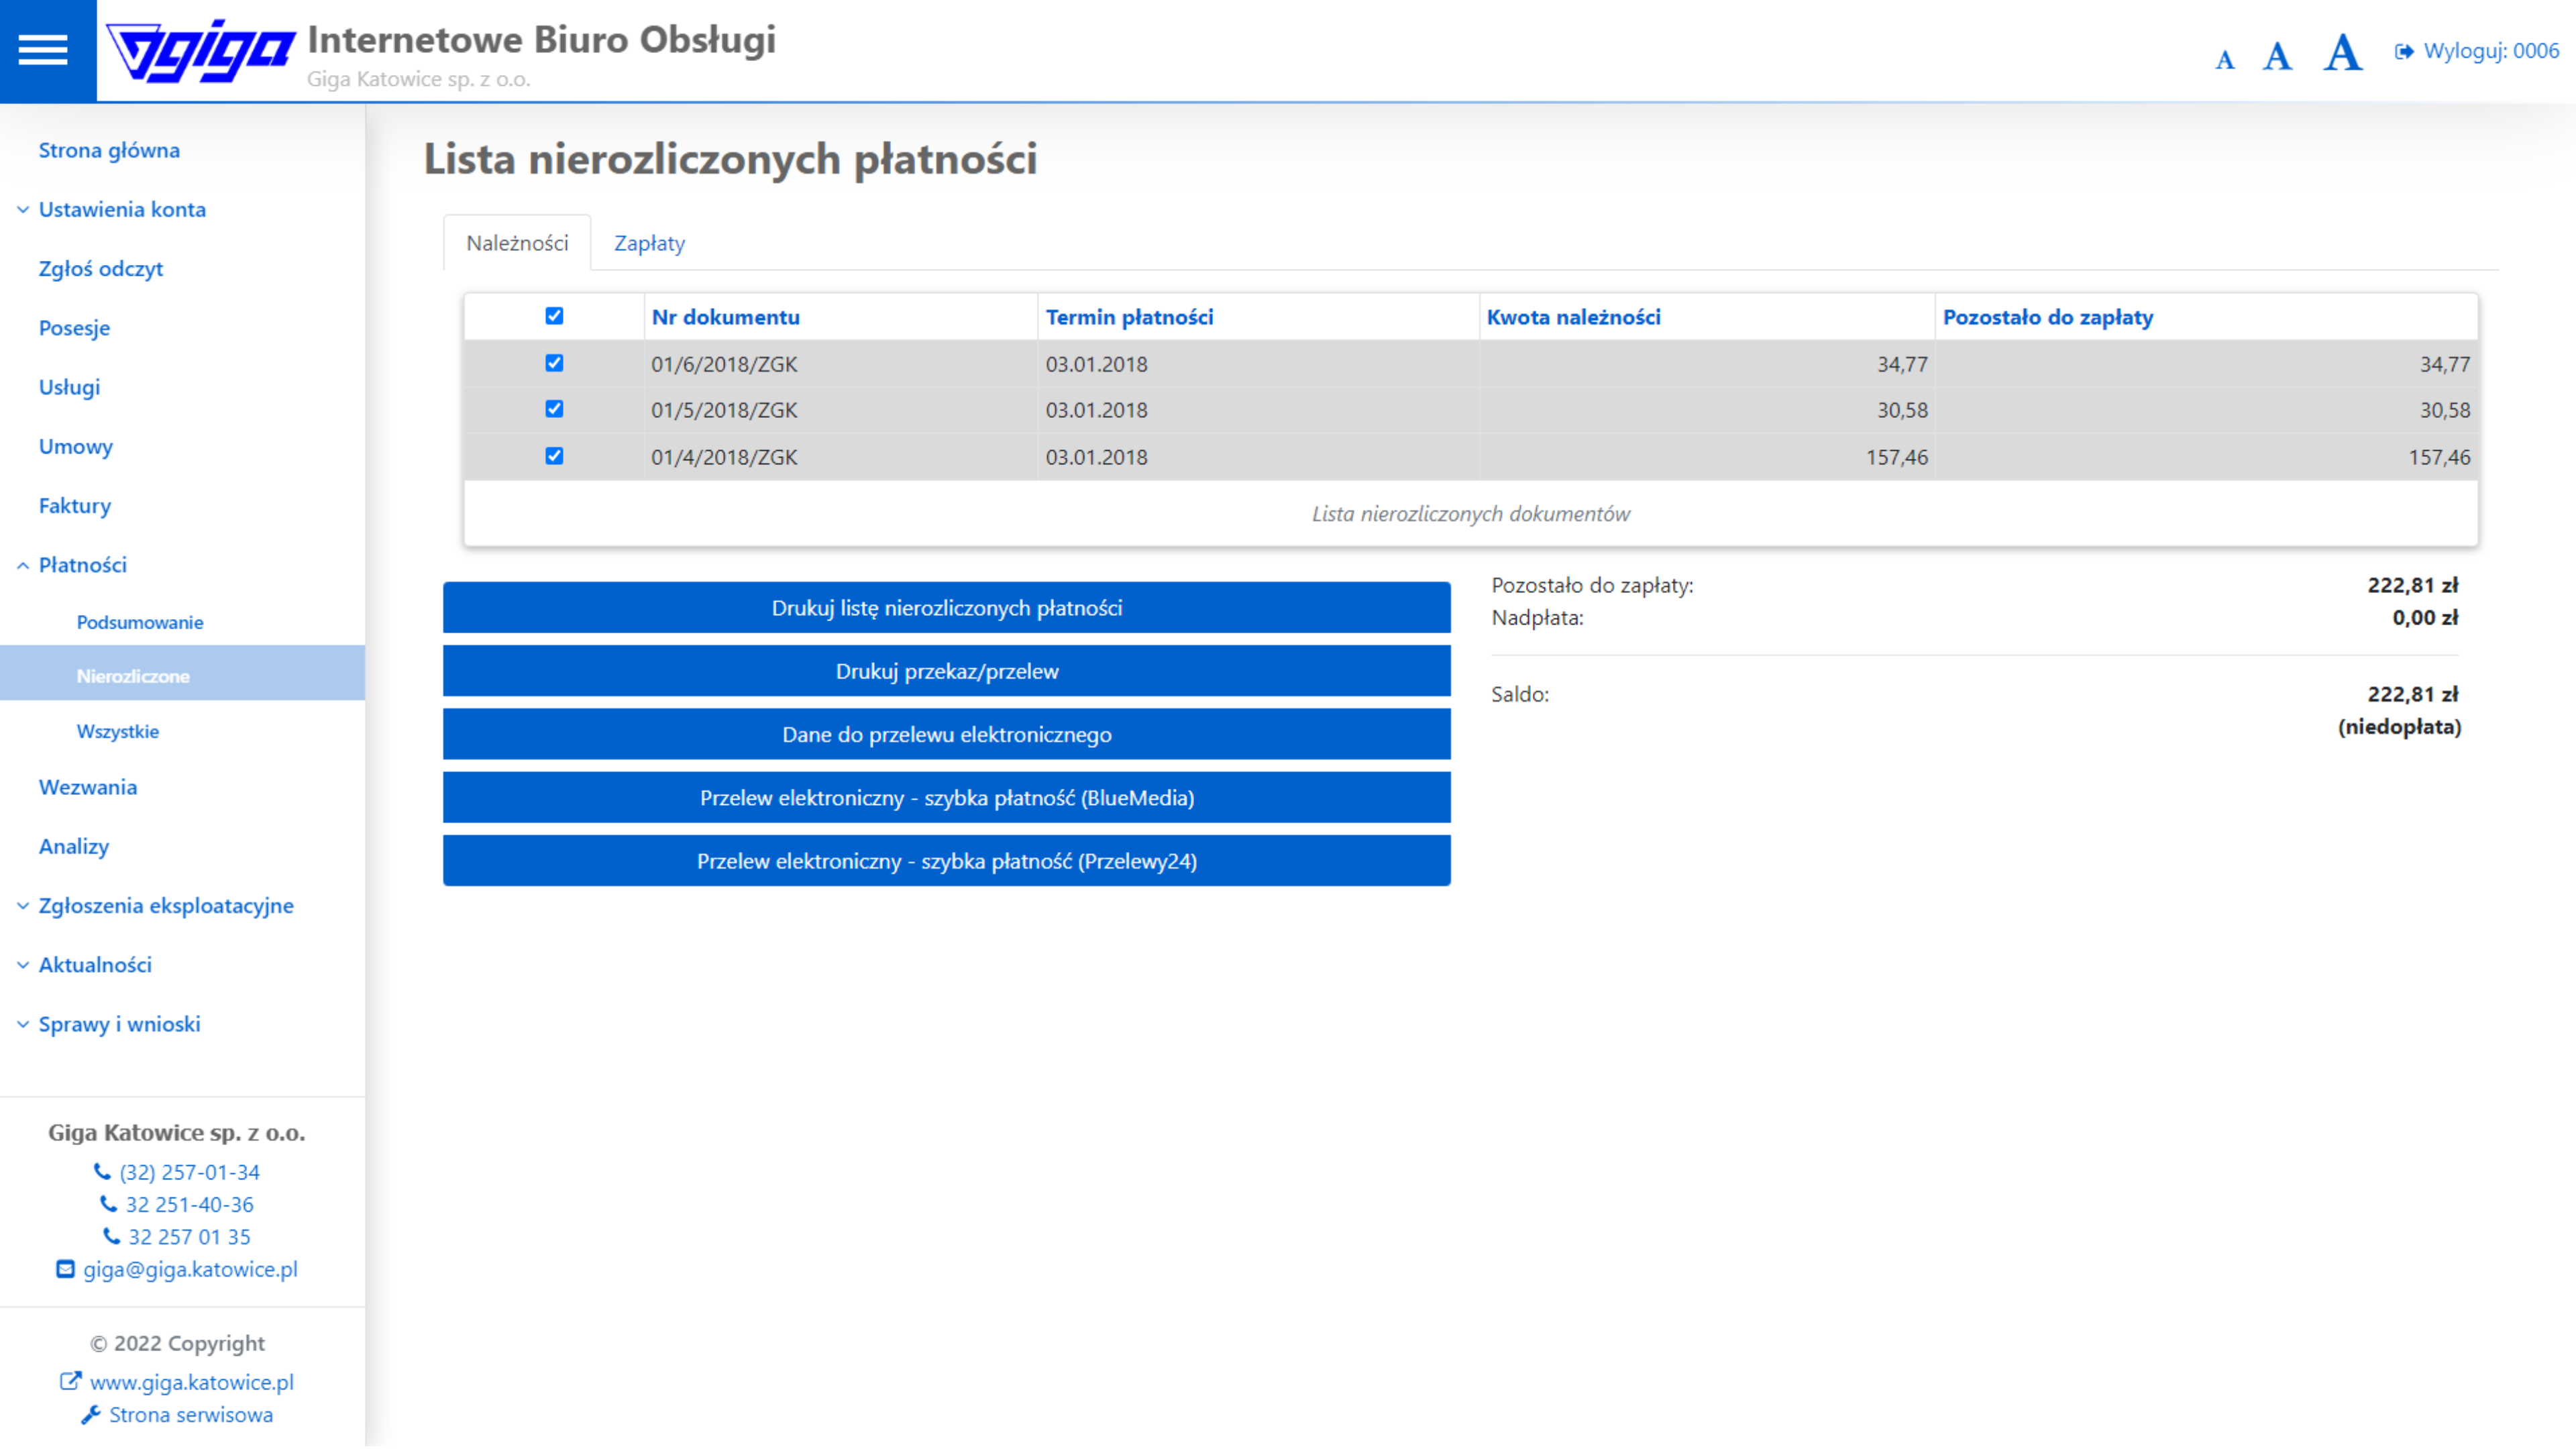Switch to the Zapłaty tab
Viewport: 2576px width, 1449px height.
tap(649, 243)
